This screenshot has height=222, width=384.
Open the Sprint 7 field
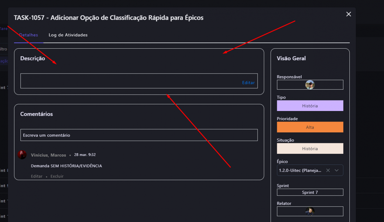[x=310, y=192]
